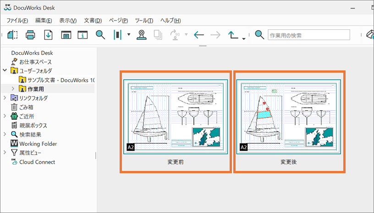
Task: Click the printer icon in toolbar
Action: click(30, 35)
